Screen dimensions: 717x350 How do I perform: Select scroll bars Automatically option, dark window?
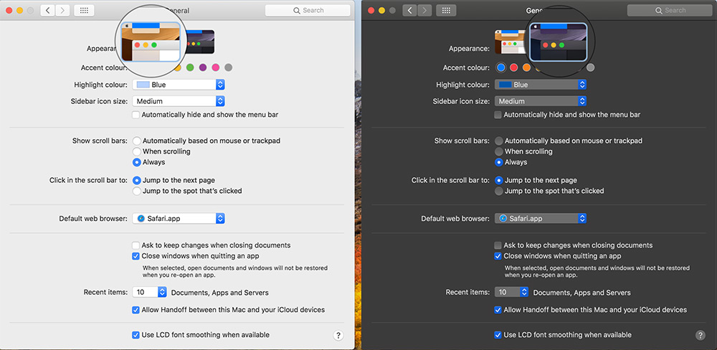pyautogui.click(x=498, y=141)
